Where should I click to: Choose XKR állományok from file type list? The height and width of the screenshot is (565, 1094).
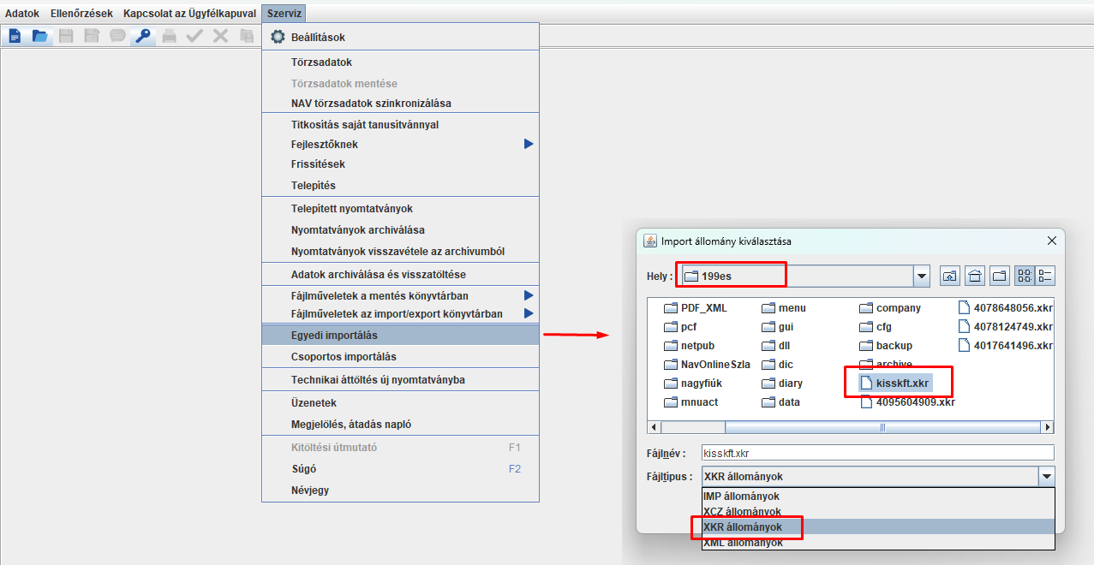pyautogui.click(x=878, y=526)
